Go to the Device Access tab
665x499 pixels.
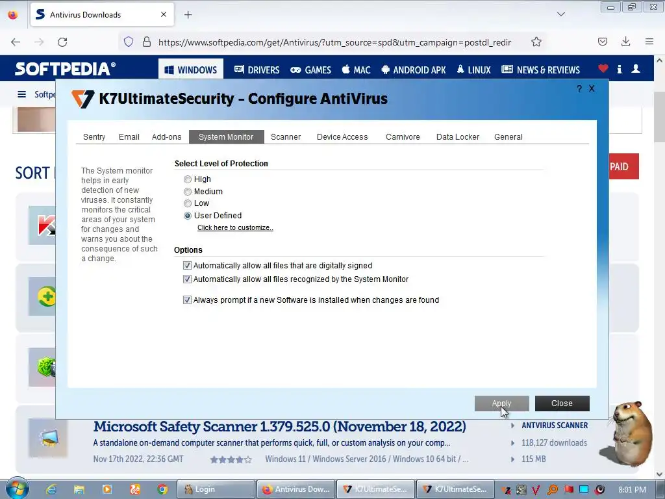(342, 137)
